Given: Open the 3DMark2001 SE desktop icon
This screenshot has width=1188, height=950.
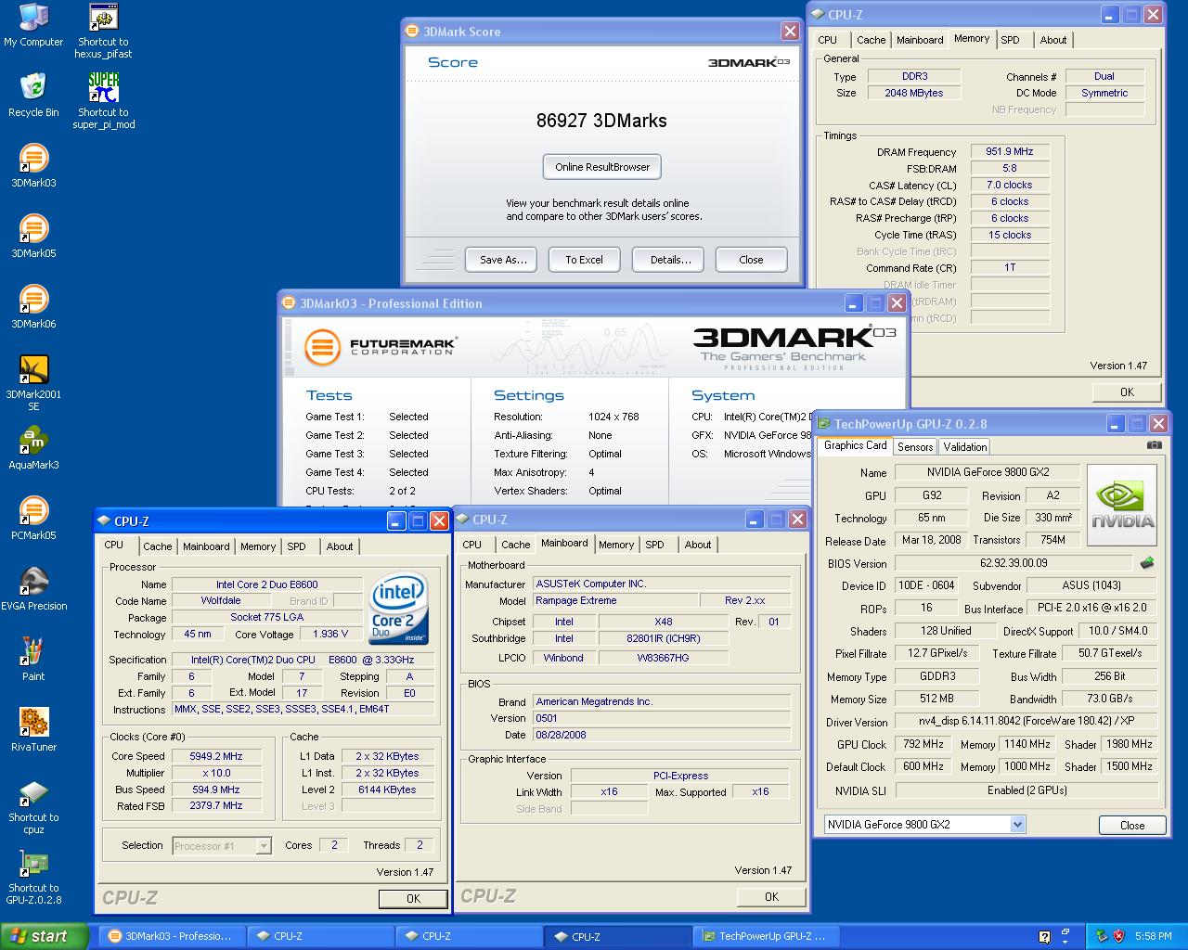Looking at the screenshot, I should pyautogui.click(x=33, y=383).
